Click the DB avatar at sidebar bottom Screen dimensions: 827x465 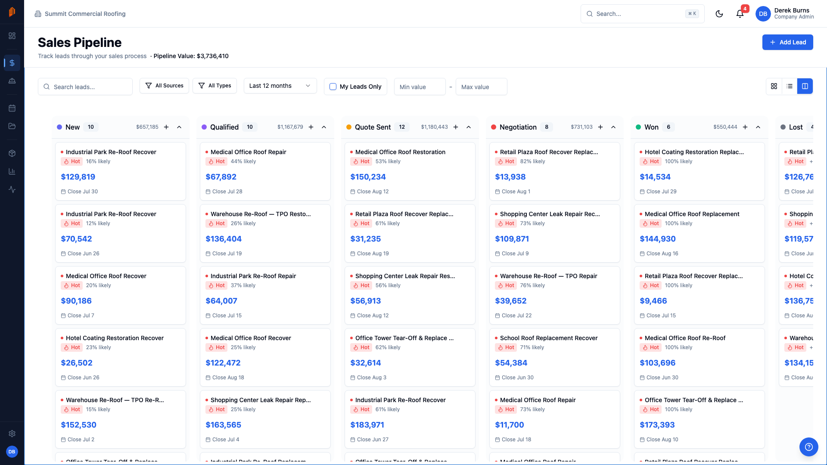pyautogui.click(x=12, y=452)
